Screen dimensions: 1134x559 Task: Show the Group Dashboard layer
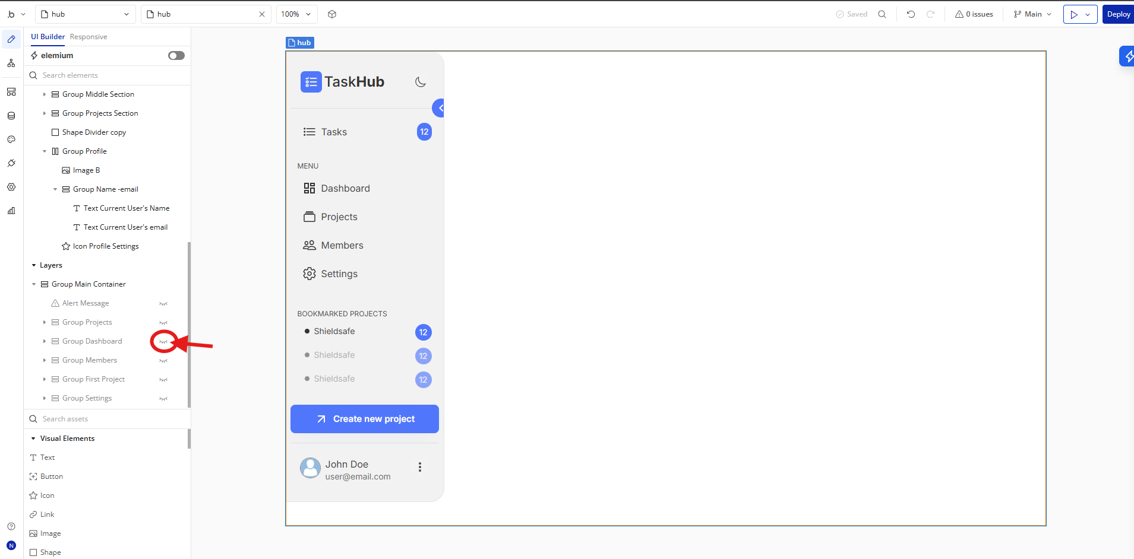pyautogui.click(x=163, y=342)
